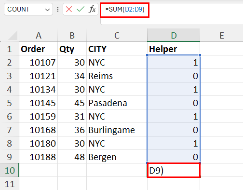Click the cell with order 10145
This screenshot has height=190, width=243.
point(39,103)
